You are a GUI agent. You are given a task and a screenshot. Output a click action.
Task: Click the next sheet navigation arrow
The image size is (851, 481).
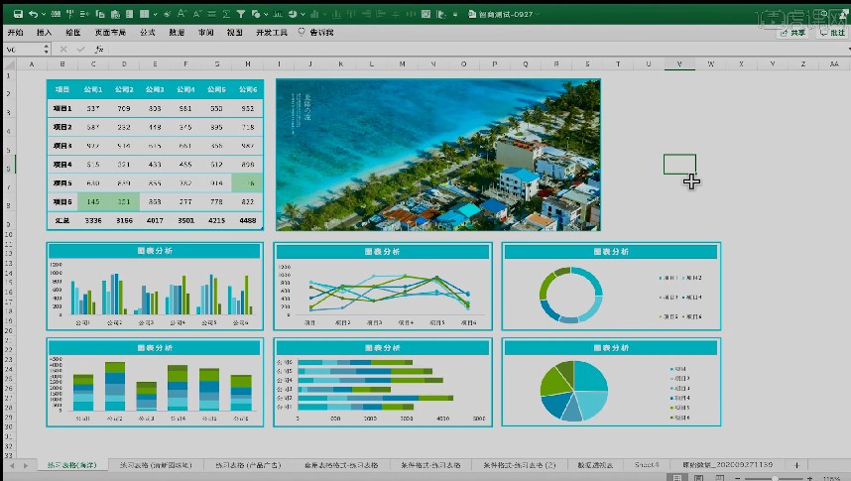pyautogui.click(x=25, y=465)
